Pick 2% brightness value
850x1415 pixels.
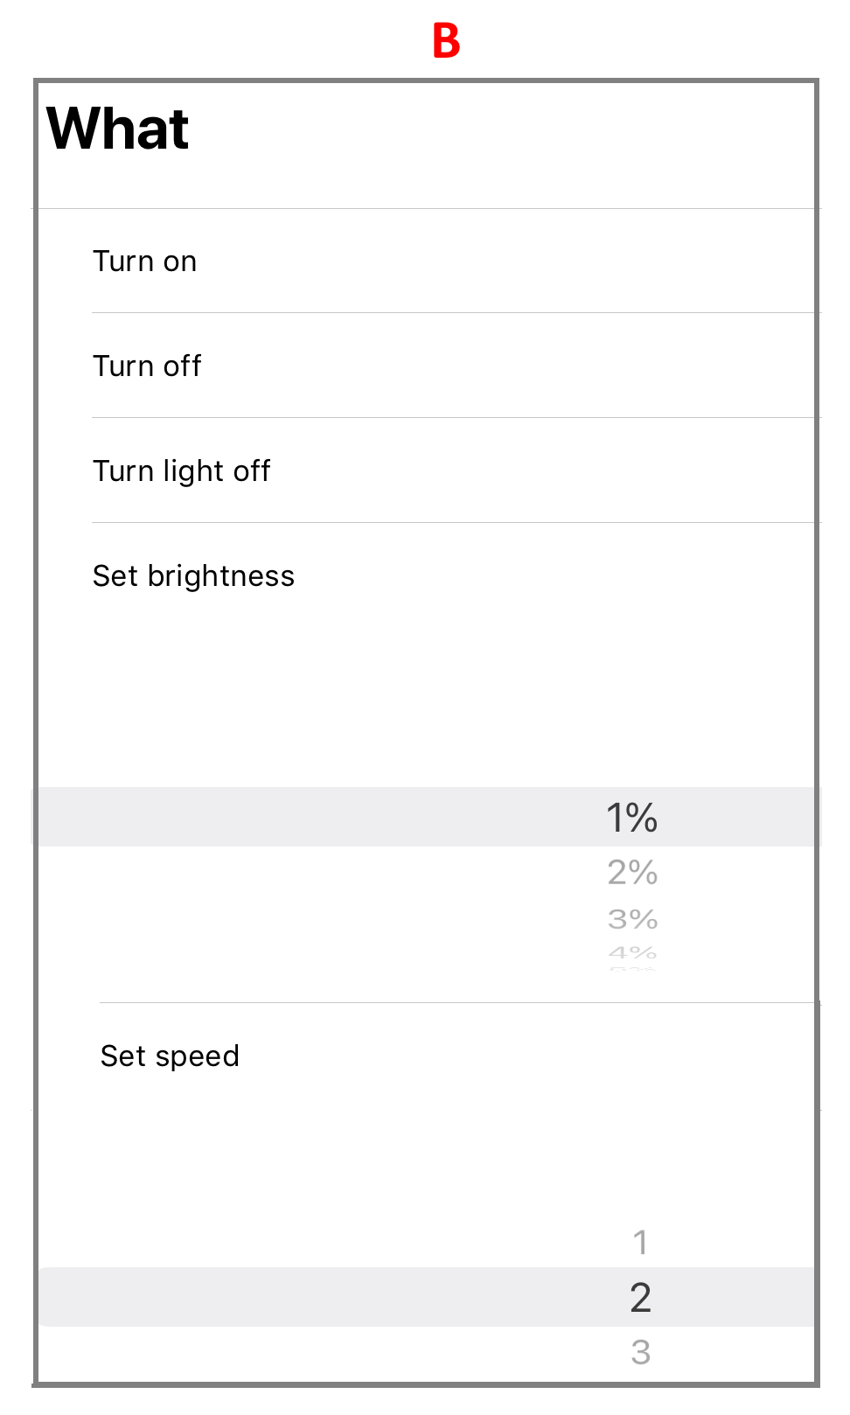click(632, 872)
